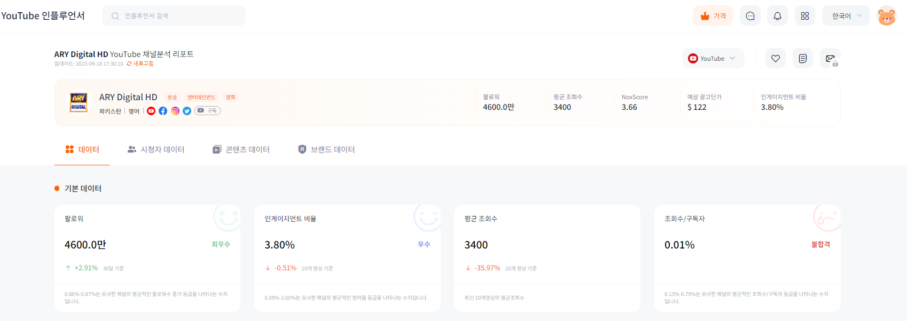Favorite the channel with heart icon
Screen dimensions: 907x321
point(775,58)
